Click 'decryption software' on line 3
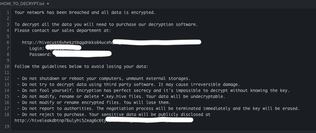Screen dimensions: 316x133 pos(172,24)
